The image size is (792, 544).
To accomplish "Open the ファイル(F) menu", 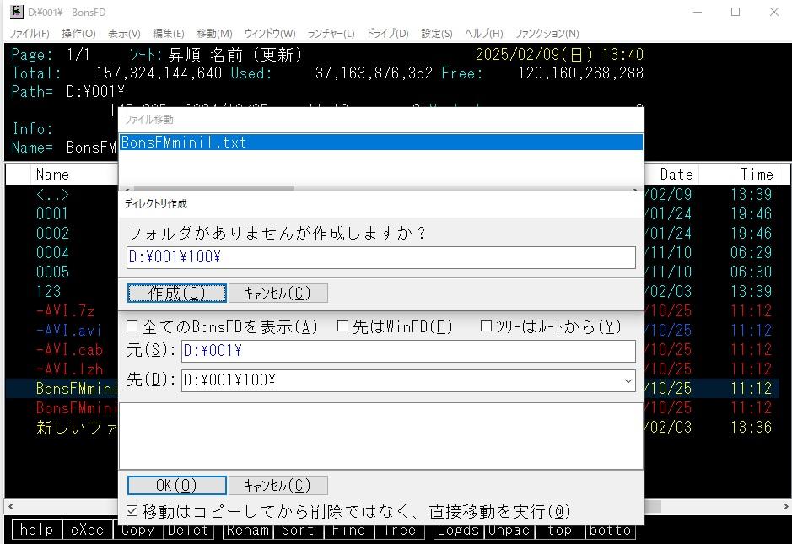I will point(29,33).
